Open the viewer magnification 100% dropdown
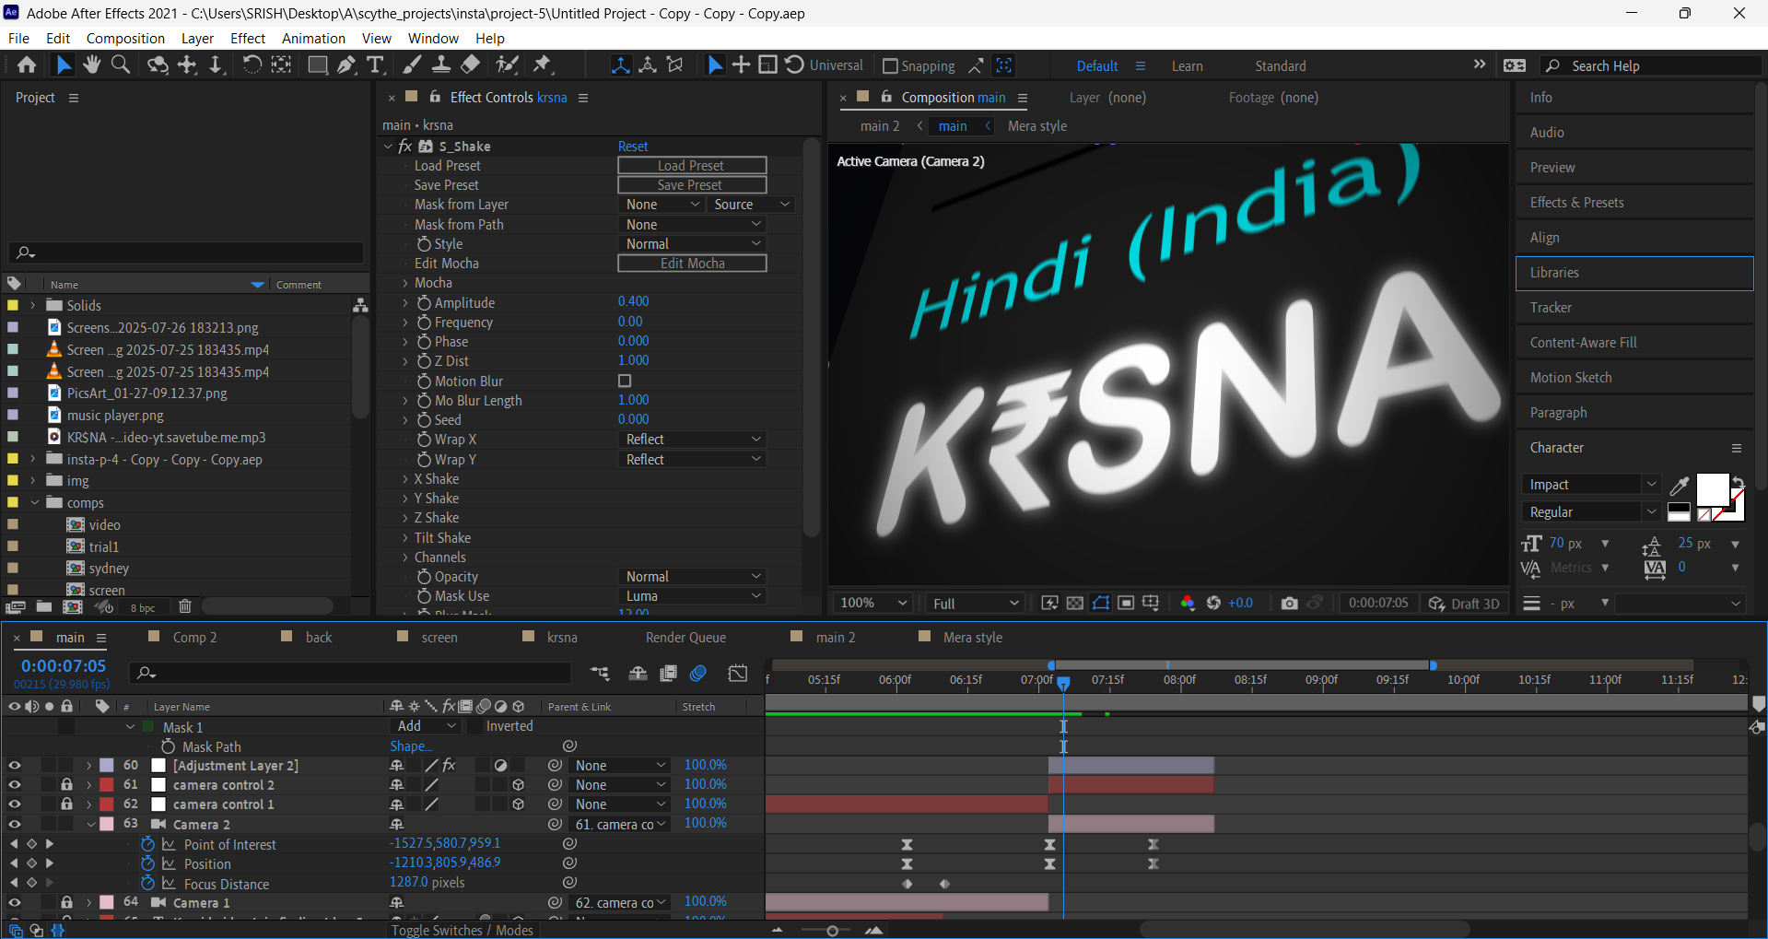 click(x=871, y=602)
